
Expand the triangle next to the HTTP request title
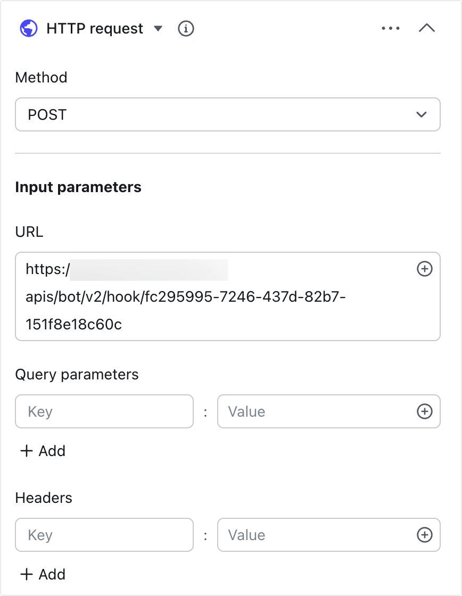coord(158,28)
